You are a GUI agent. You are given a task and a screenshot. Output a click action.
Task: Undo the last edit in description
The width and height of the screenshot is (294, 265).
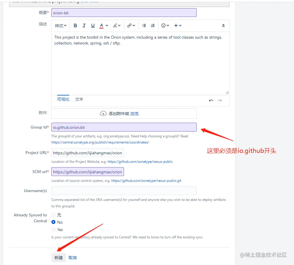pos(211,100)
